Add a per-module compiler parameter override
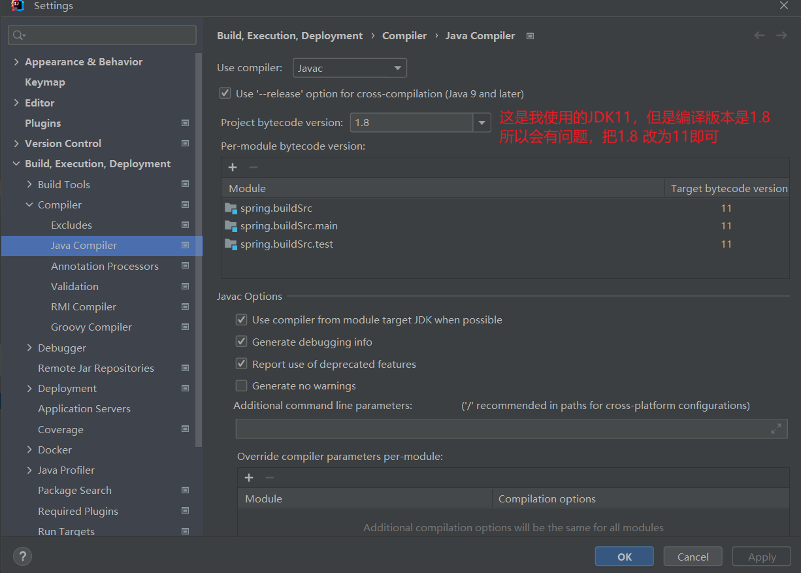This screenshot has width=801, height=573. [x=249, y=478]
